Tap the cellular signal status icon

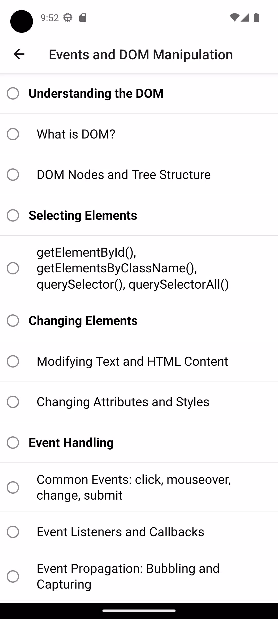pos(245,18)
